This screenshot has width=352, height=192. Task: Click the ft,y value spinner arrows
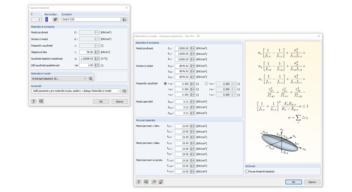(191, 132)
